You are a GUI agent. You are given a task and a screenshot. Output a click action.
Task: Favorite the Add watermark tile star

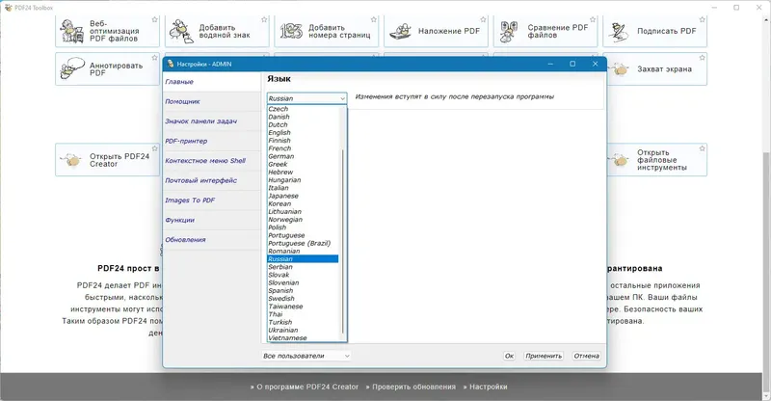click(264, 19)
